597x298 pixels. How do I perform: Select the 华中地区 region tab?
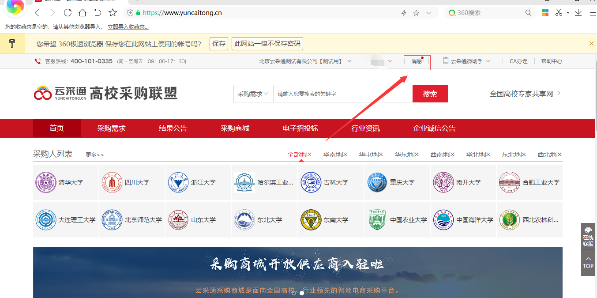tap(371, 155)
